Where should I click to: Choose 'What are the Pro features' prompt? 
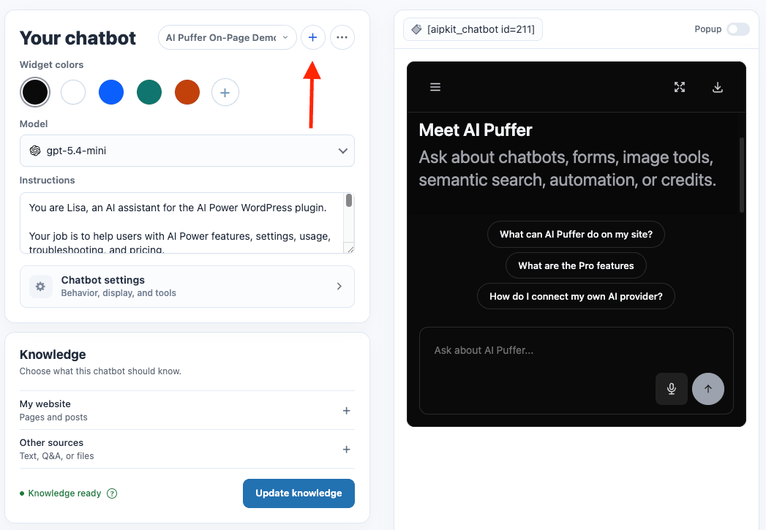tap(576, 265)
